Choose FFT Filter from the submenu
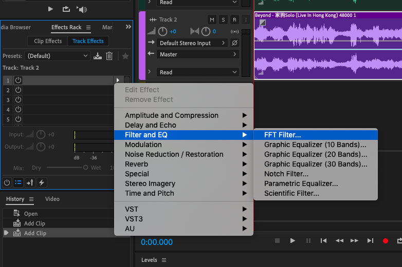 pos(282,135)
